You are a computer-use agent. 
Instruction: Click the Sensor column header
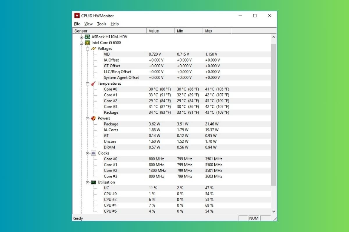pyautogui.click(x=109, y=31)
